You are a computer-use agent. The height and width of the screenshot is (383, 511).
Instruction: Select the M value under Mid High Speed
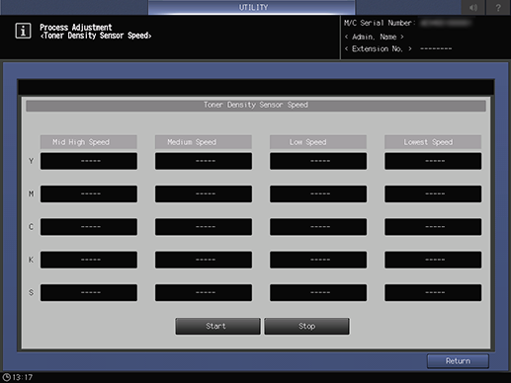89,193
